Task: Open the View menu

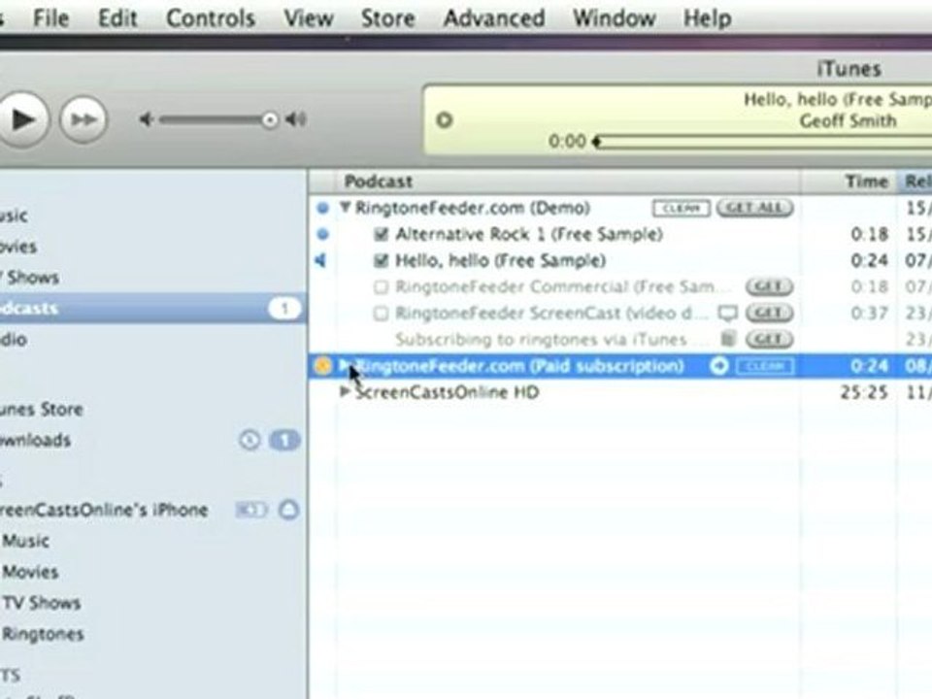Action: tap(308, 18)
